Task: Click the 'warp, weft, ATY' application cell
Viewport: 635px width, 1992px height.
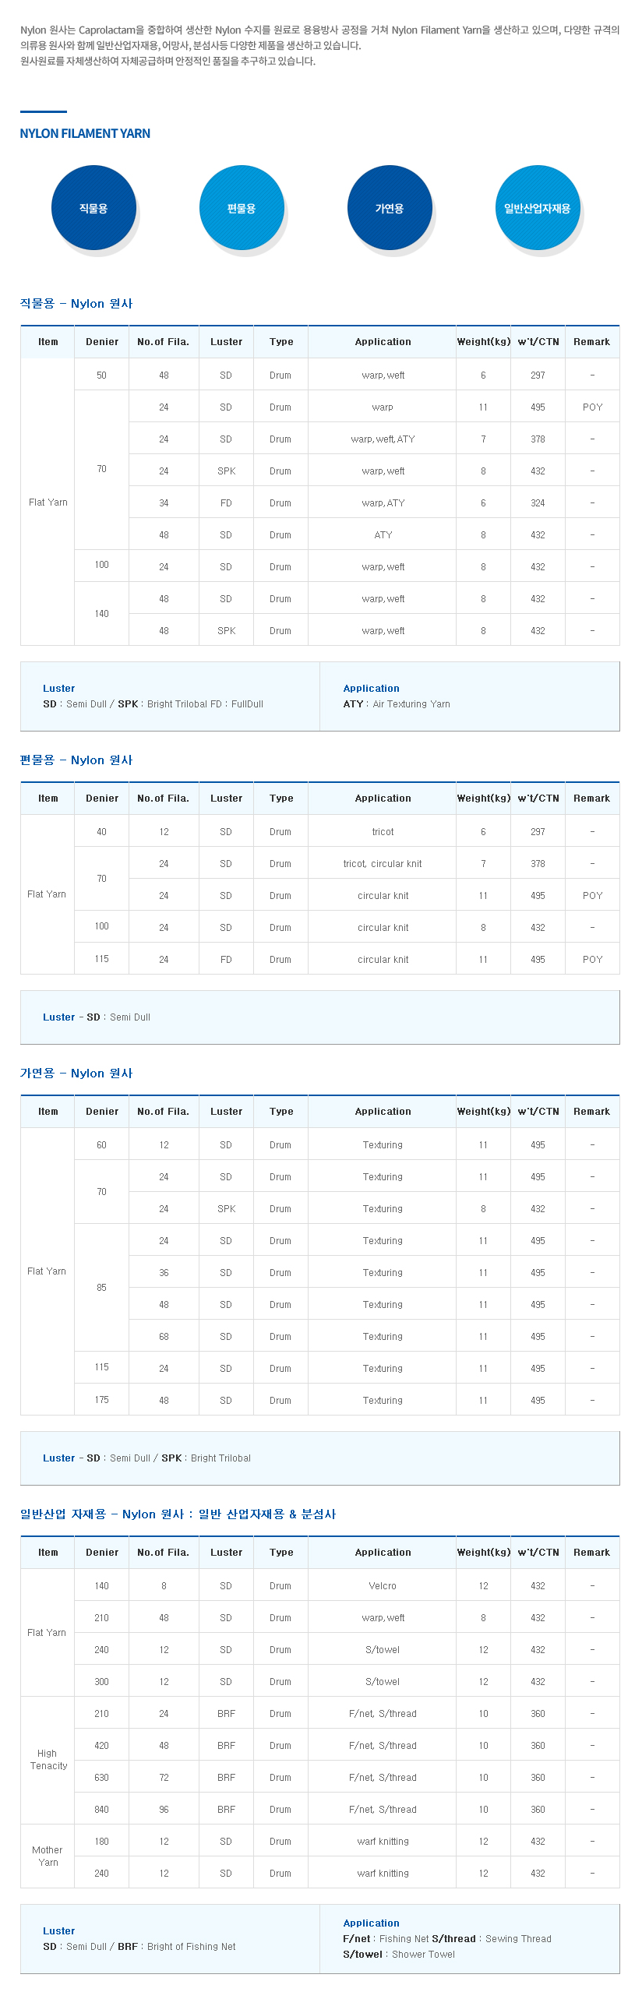Action: coord(383,439)
